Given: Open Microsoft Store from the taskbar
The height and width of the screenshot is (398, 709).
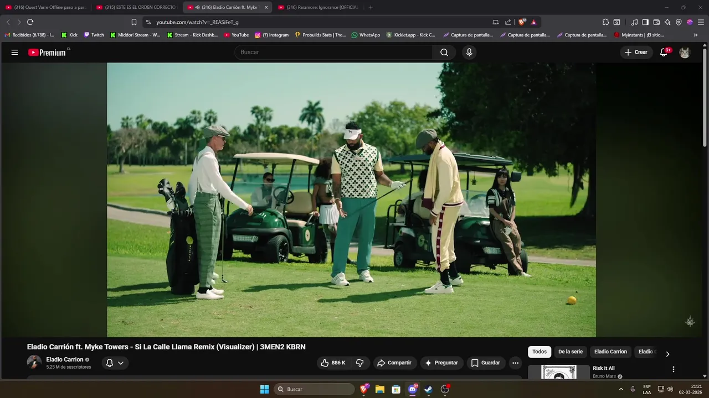Looking at the screenshot, I should coord(396,389).
